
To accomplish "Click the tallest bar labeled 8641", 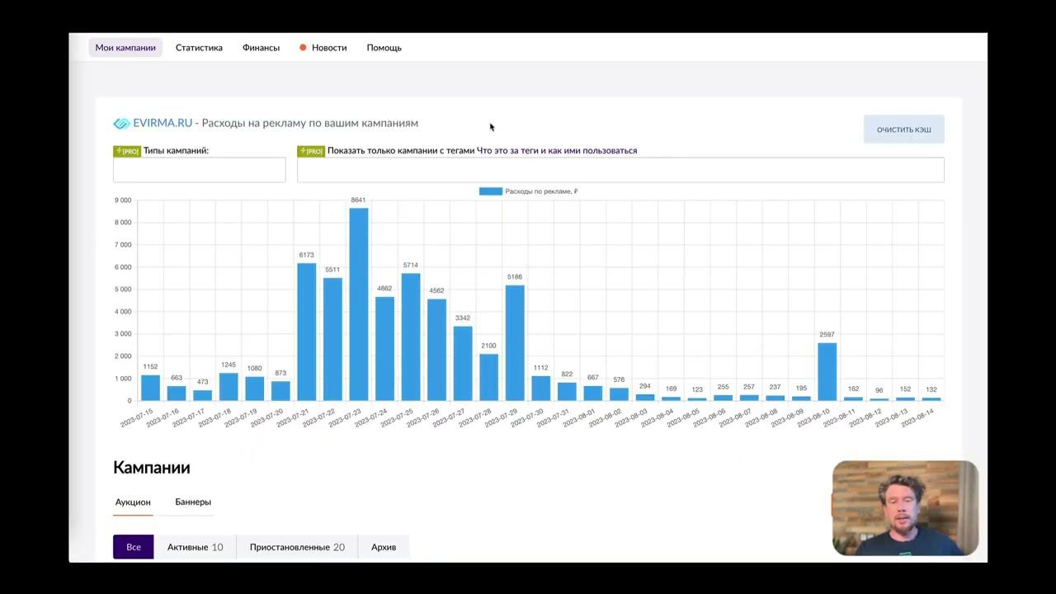I will [358, 304].
